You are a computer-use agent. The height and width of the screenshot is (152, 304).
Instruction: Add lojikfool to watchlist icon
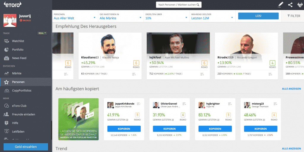point(202,74)
